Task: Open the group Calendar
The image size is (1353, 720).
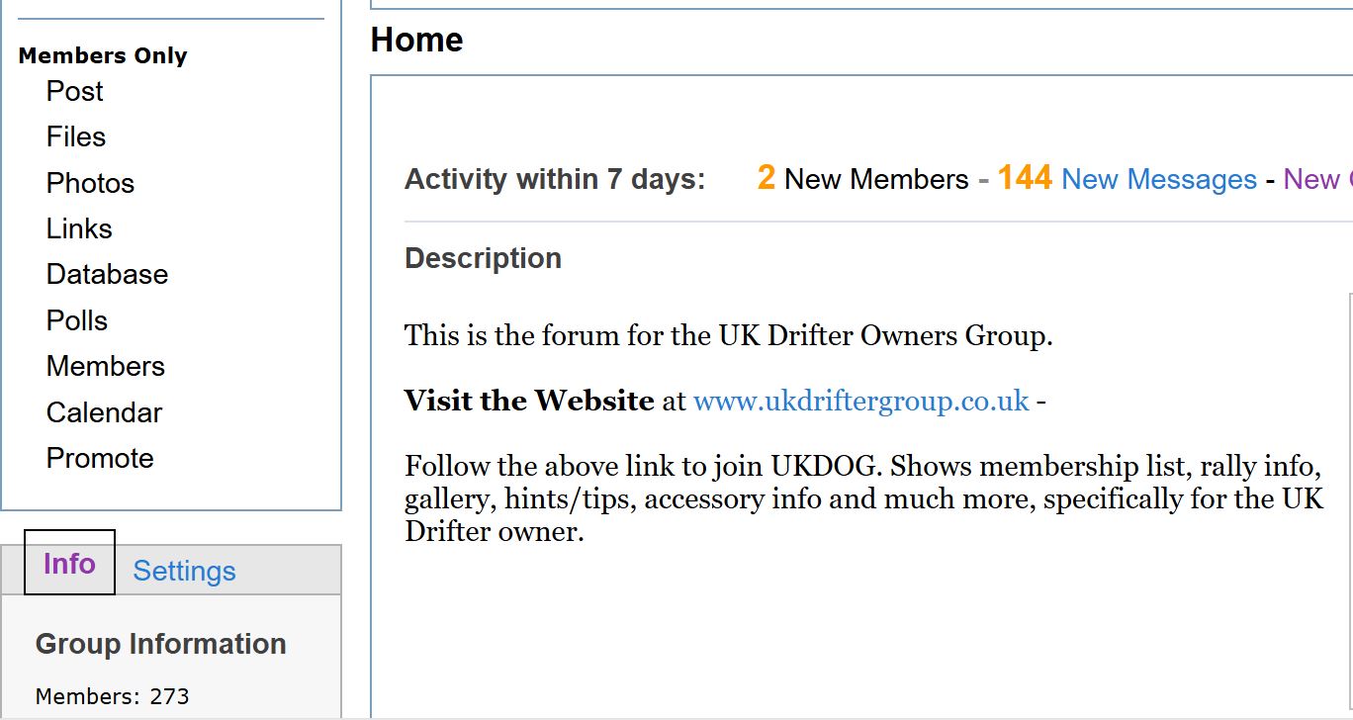Action: click(x=104, y=412)
